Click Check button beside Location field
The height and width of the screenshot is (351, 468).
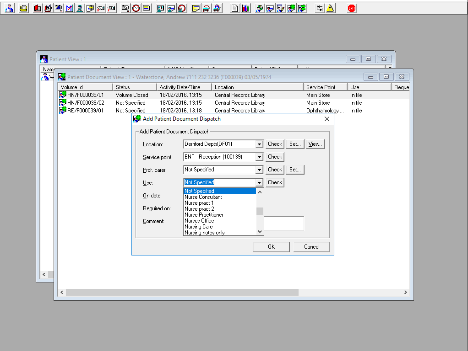275,144
